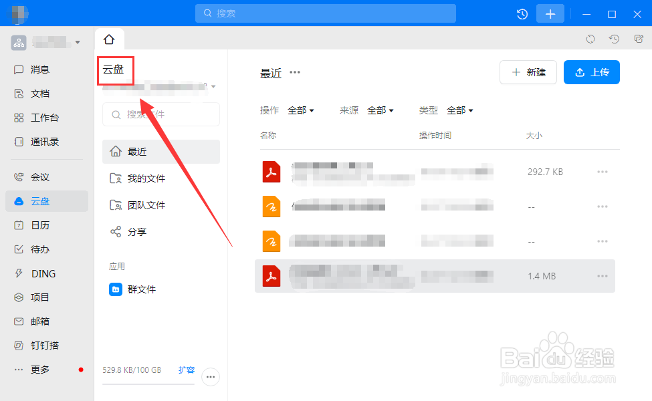The image size is (652, 401).
Task: Click the plus button in title bar
Action: [550, 14]
